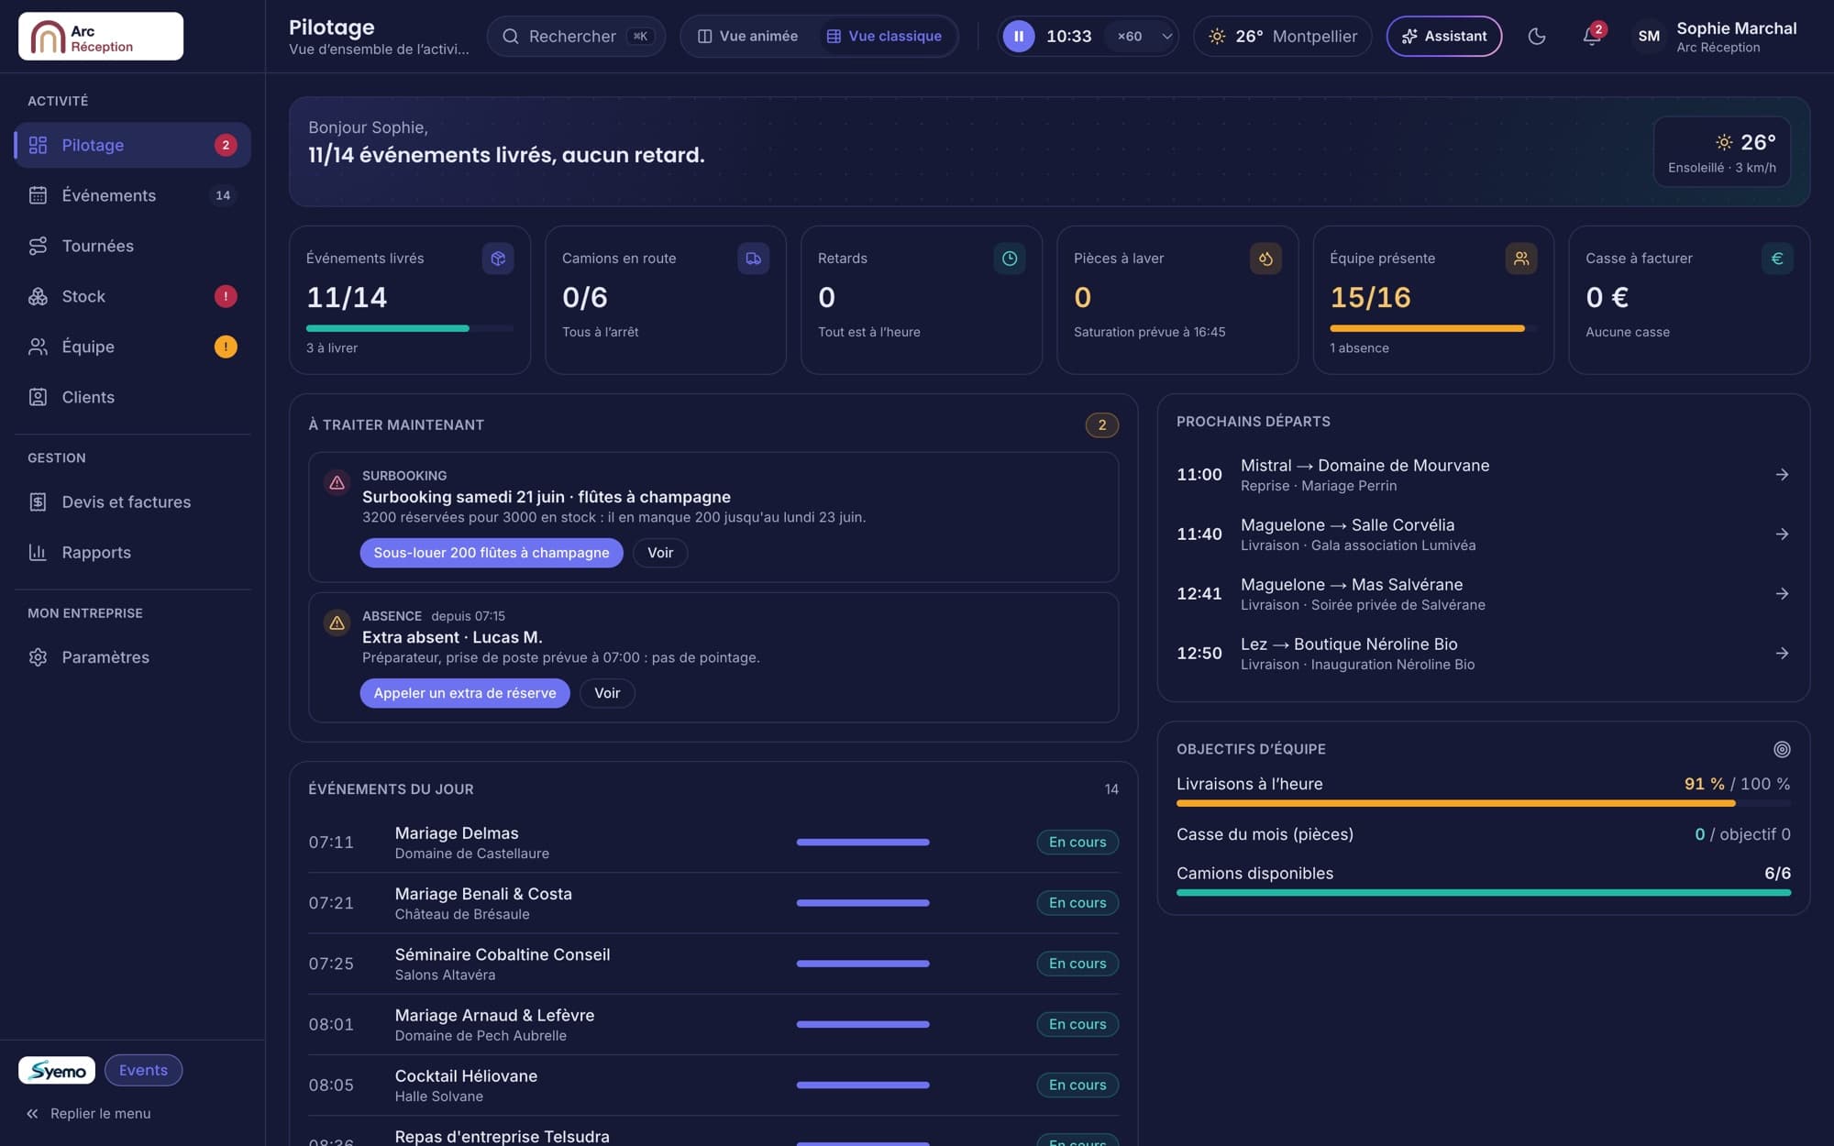1834x1146 pixels.
Task: Click the Retards clock icon
Action: [1010, 259]
